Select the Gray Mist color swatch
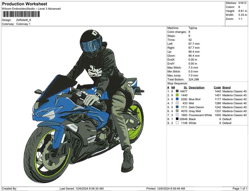The height and width of the screenshot is (191, 249). pos(177,111)
